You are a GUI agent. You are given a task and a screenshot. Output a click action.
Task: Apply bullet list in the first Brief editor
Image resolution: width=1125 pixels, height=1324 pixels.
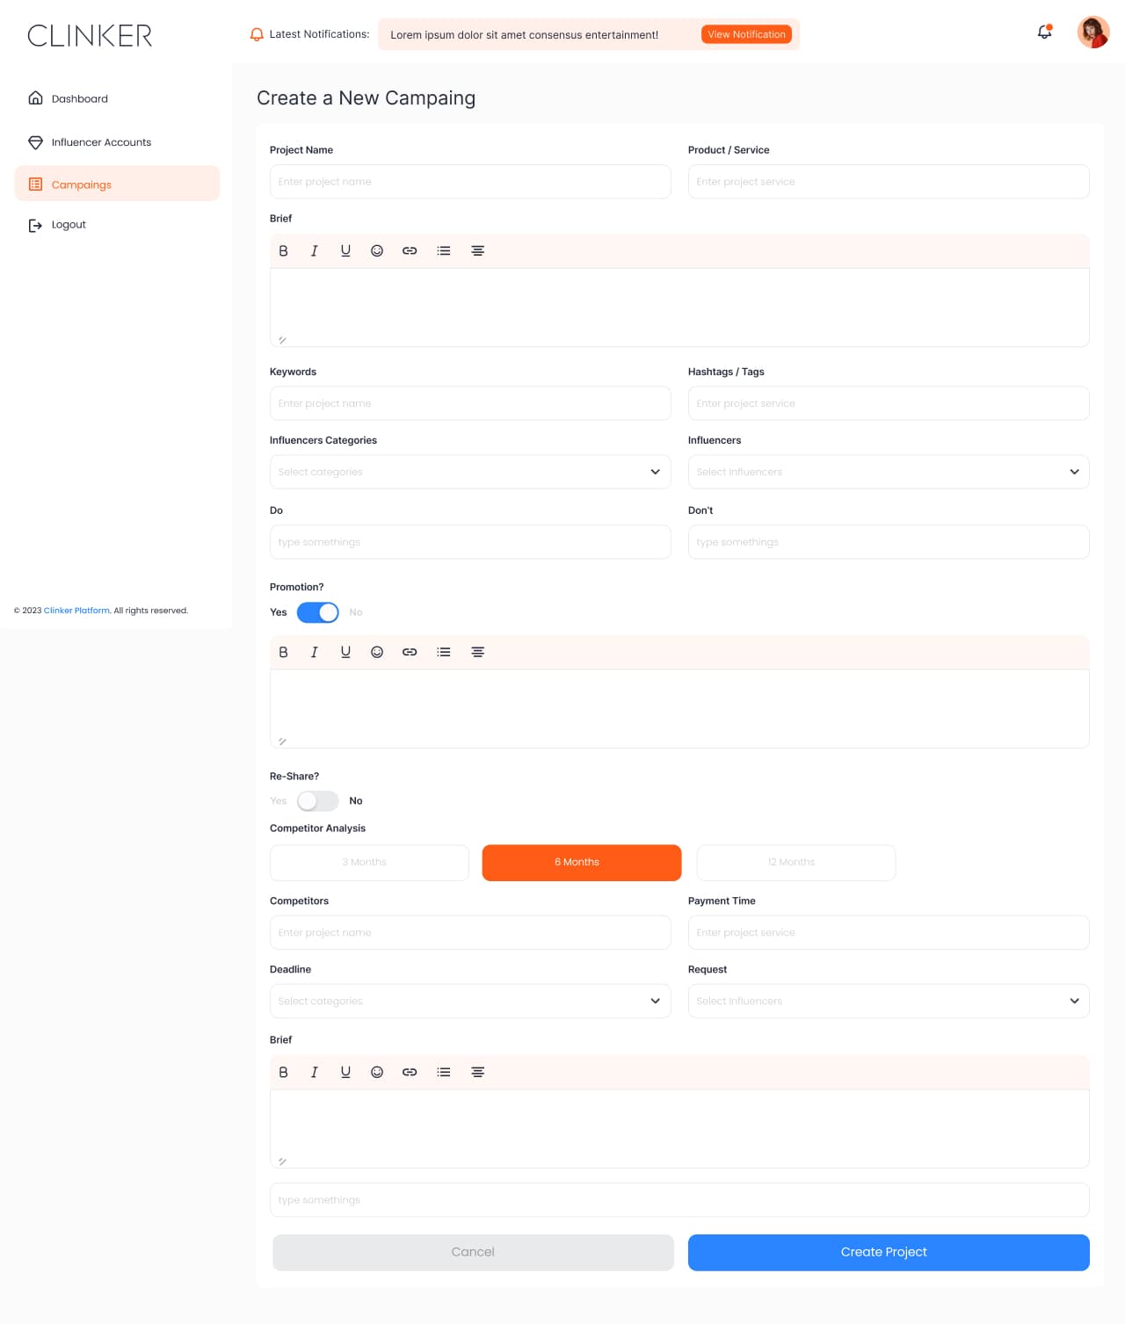coord(444,250)
